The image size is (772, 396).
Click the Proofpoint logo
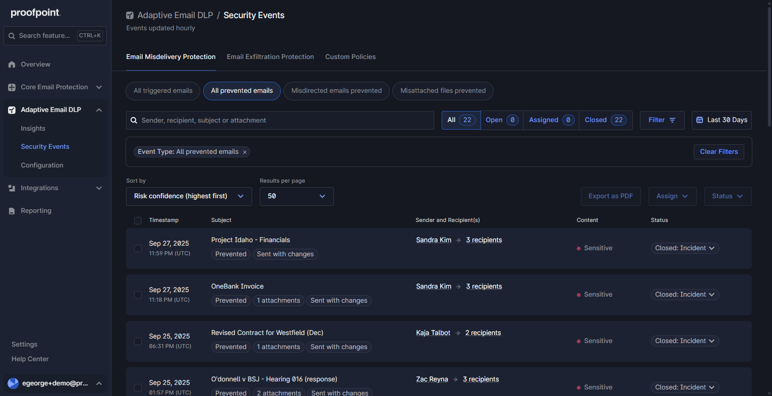pyautogui.click(x=35, y=13)
